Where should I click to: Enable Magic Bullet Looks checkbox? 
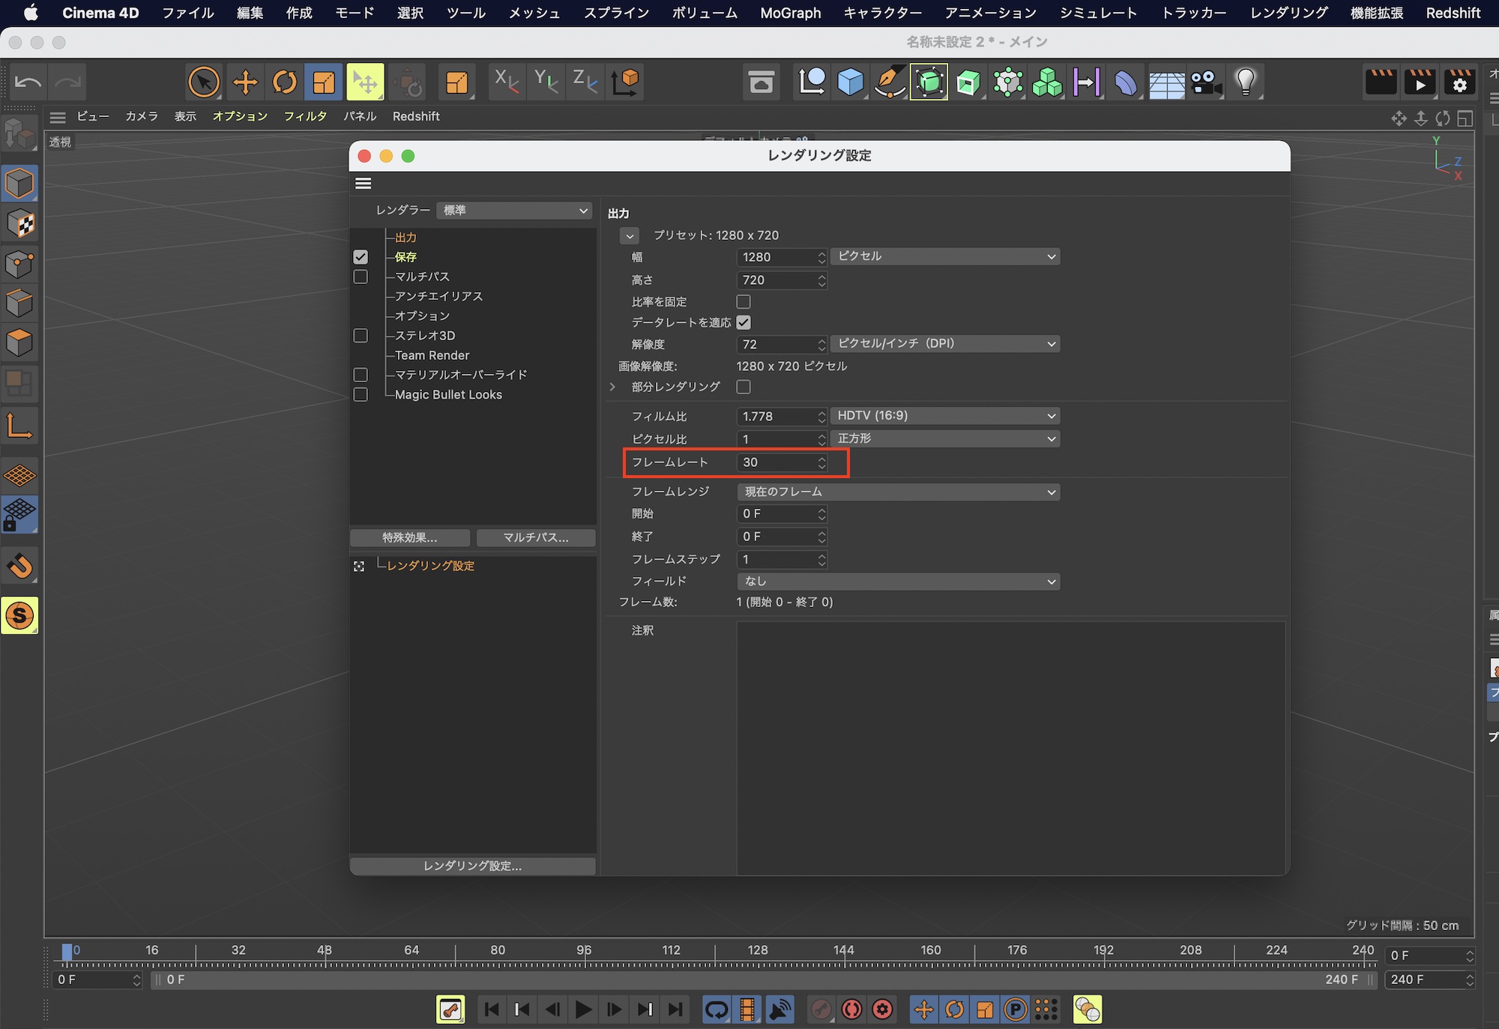pos(361,395)
